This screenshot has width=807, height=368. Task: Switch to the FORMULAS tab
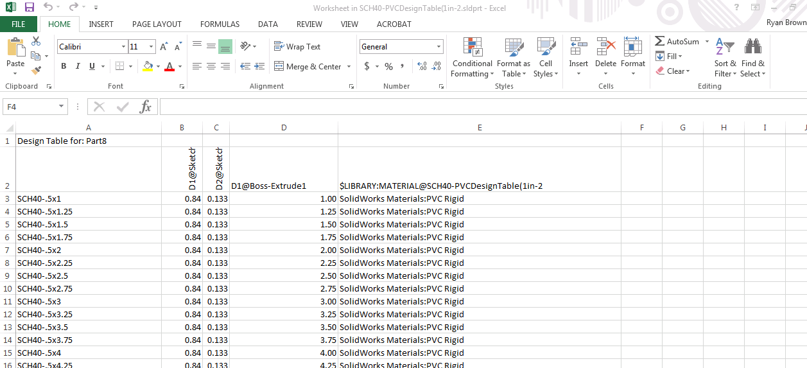point(220,24)
